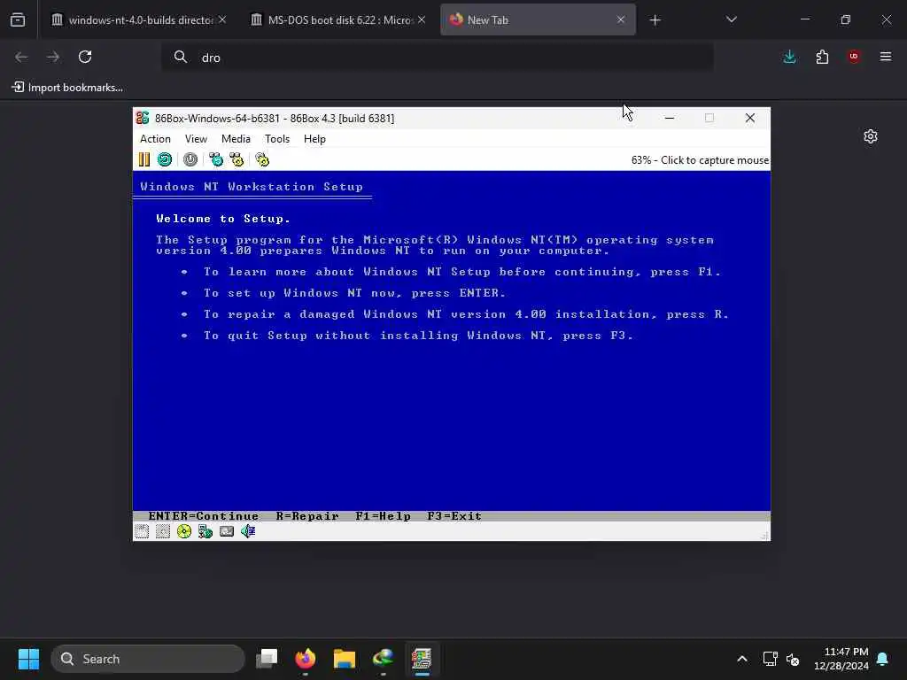Screen dimensions: 907x680
Task: Close the MS-DOS boot disk tab
Action: click(x=422, y=19)
